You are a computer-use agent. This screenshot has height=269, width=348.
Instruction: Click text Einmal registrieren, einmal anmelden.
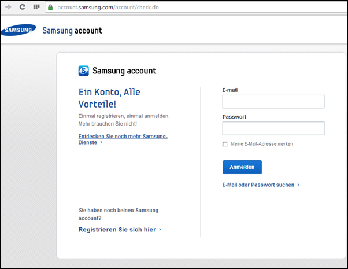point(124,116)
